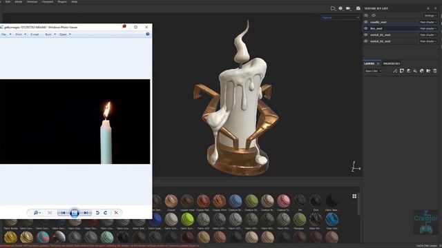Add a new paint layer icon
Image resolution: width=442 pixels, height=248 pixels.
[x=409, y=71]
